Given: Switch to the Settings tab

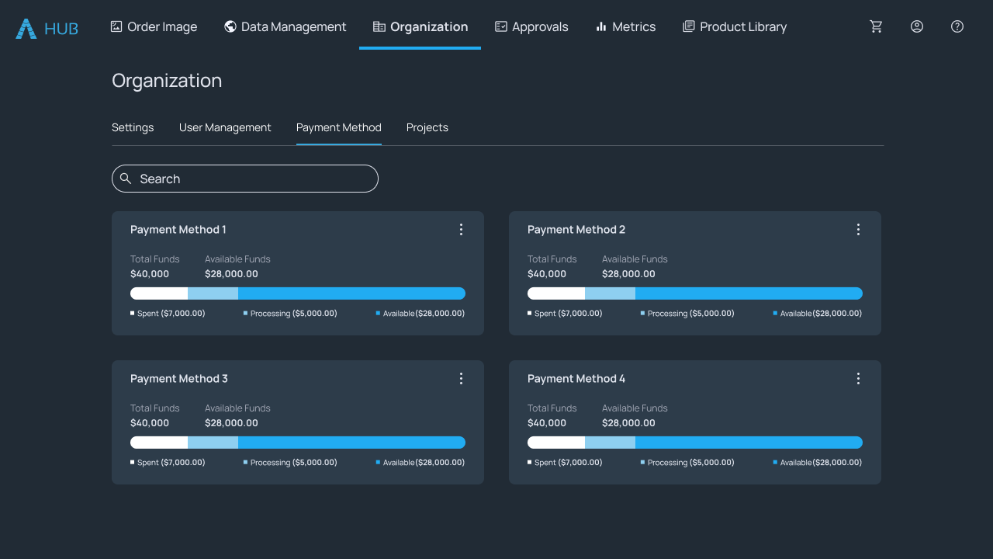Looking at the screenshot, I should pos(133,127).
